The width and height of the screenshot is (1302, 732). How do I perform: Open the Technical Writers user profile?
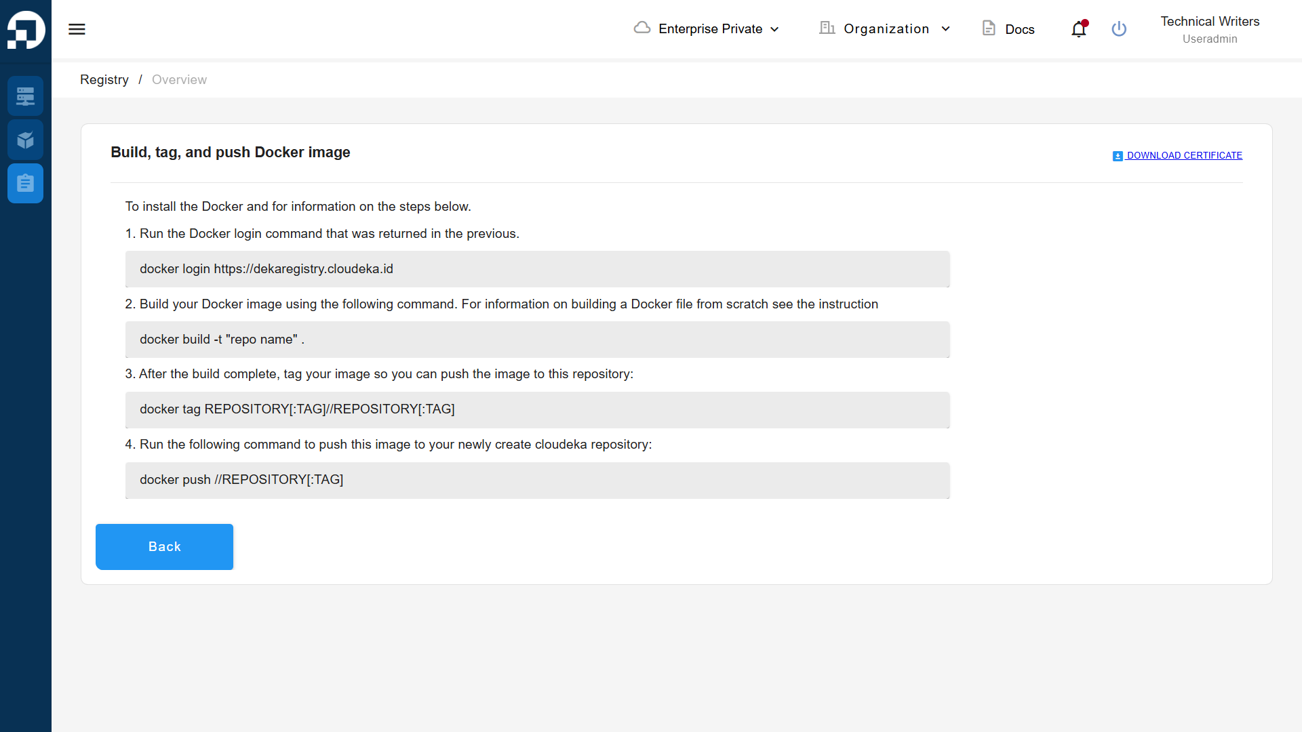(1210, 29)
